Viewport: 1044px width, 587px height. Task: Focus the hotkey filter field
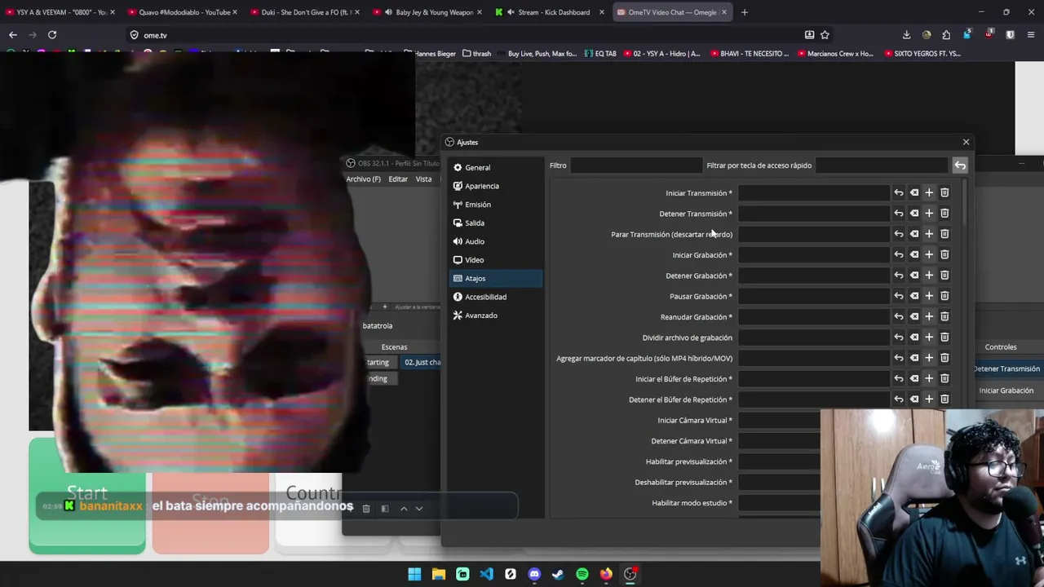pyautogui.click(x=881, y=166)
